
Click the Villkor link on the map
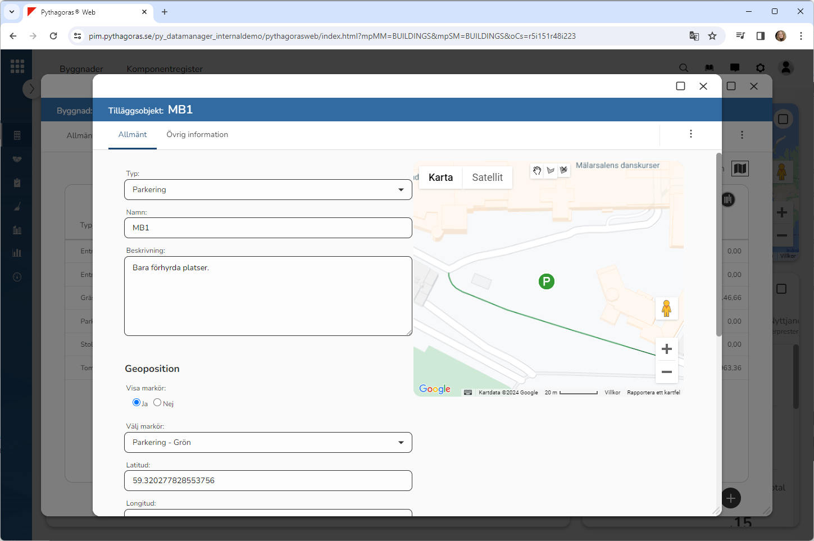[x=612, y=393]
